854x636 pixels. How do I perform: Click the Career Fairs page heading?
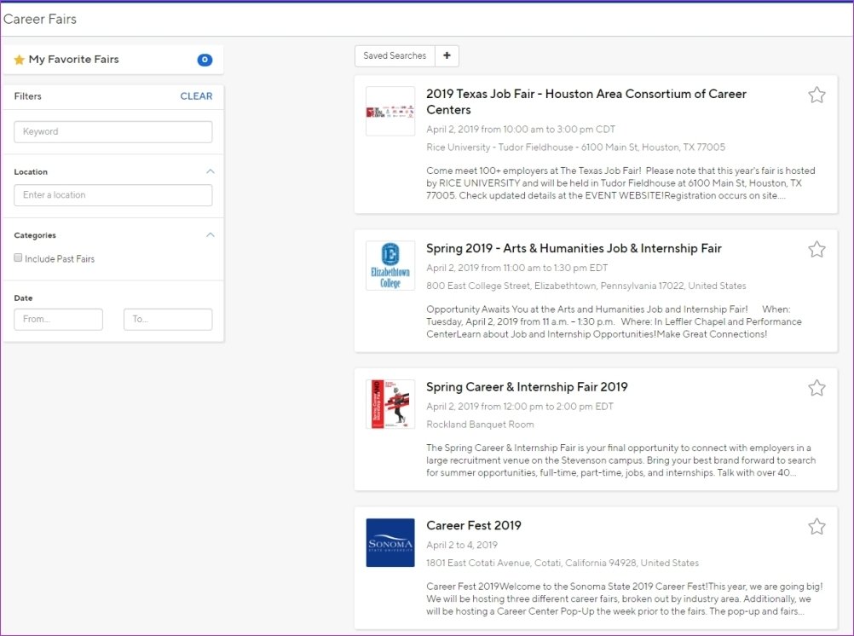(40, 19)
